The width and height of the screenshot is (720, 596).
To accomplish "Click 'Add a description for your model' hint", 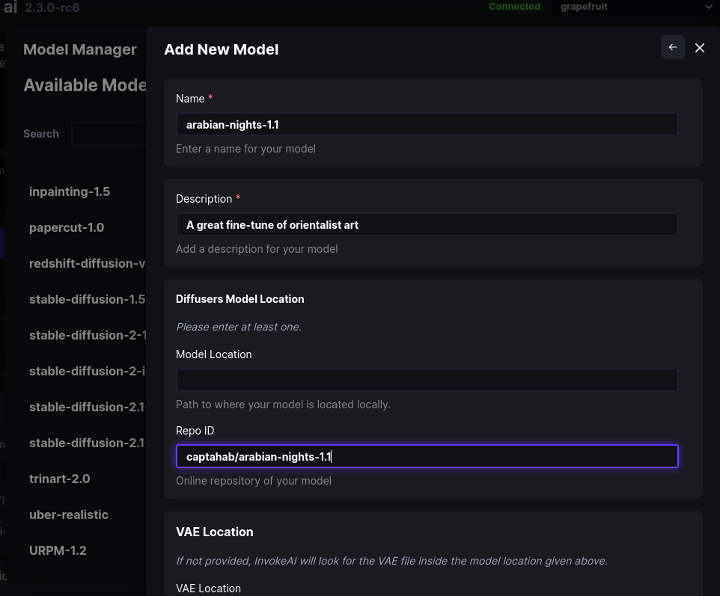I will click(257, 249).
